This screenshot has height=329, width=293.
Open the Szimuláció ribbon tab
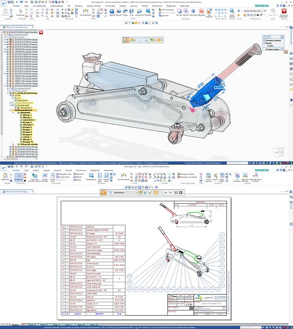point(78,6)
